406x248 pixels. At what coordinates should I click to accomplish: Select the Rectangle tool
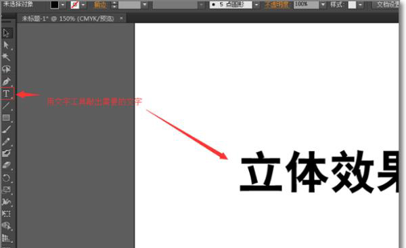point(7,117)
